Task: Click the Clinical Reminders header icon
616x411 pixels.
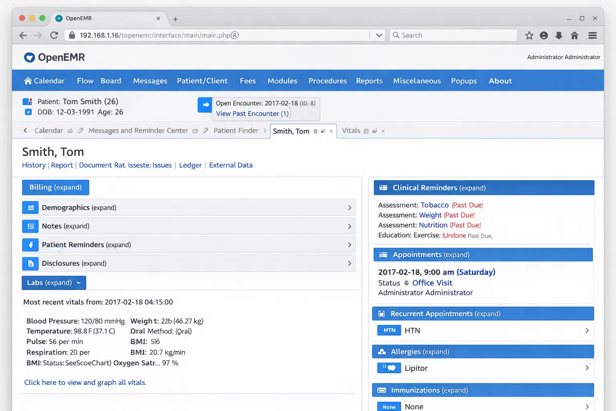Action: tap(383, 188)
